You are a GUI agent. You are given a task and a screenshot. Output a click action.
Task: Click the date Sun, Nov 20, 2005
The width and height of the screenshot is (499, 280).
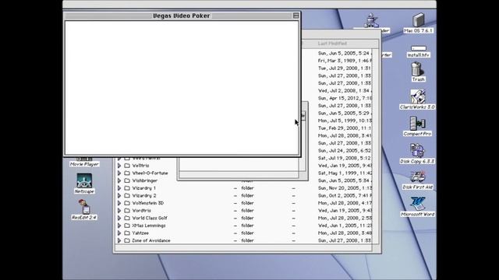pos(345,188)
